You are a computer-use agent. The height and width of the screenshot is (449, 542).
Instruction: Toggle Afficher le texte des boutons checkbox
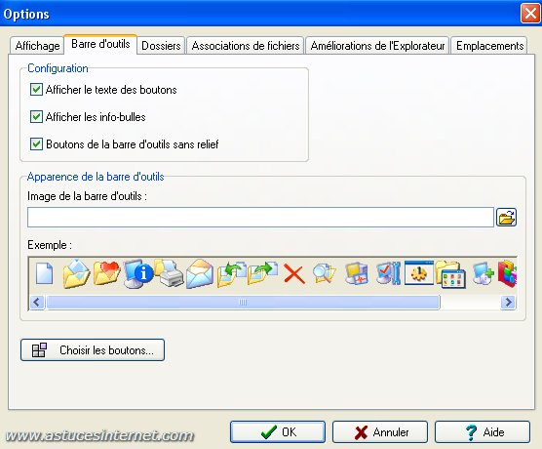coord(36,90)
